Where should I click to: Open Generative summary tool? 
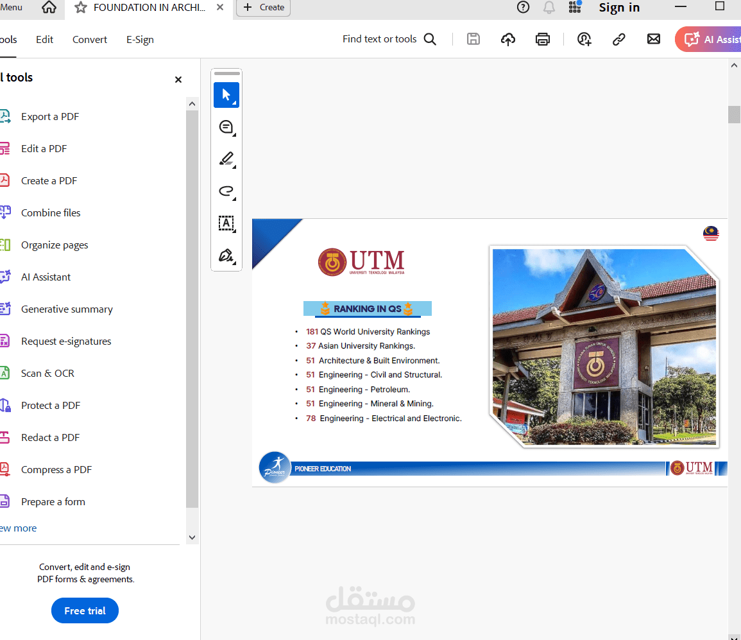point(67,309)
